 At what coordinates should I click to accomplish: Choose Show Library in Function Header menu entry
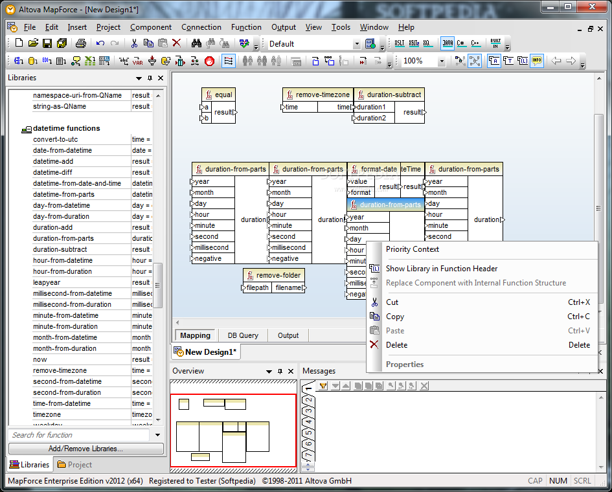click(482, 269)
